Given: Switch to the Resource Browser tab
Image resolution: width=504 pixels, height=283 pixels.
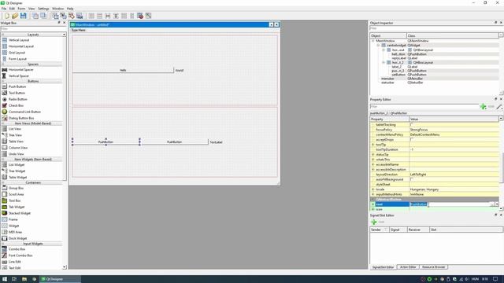Looking at the screenshot, I should [x=434, y=267].
